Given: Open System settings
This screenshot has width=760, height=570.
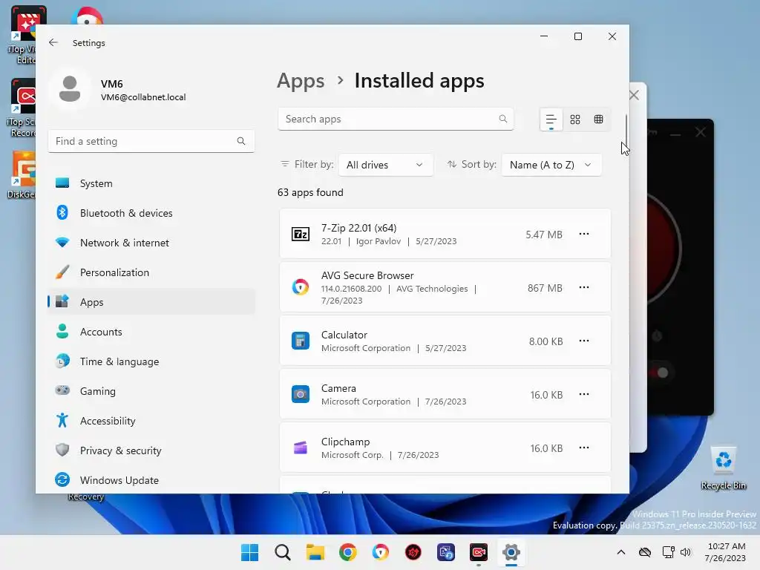Looking at the screenshot, I should tap(151, 183).
